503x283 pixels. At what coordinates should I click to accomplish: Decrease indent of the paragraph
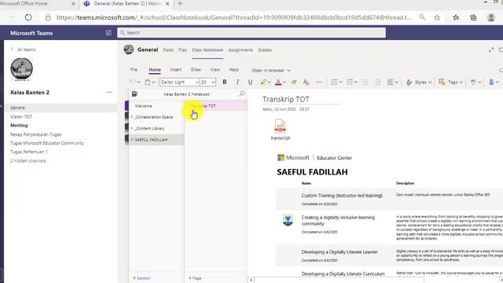tap(365, 82)
